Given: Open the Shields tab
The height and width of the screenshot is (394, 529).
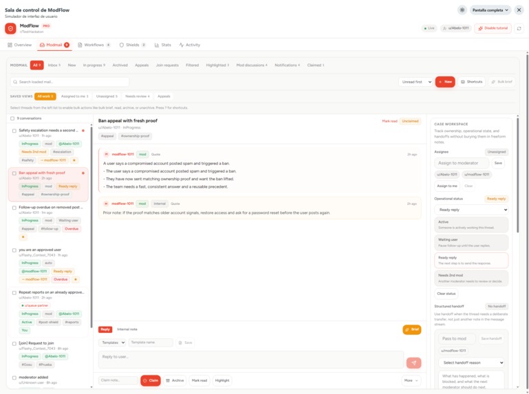Looking at the screenshot, I should click(133, 45).
